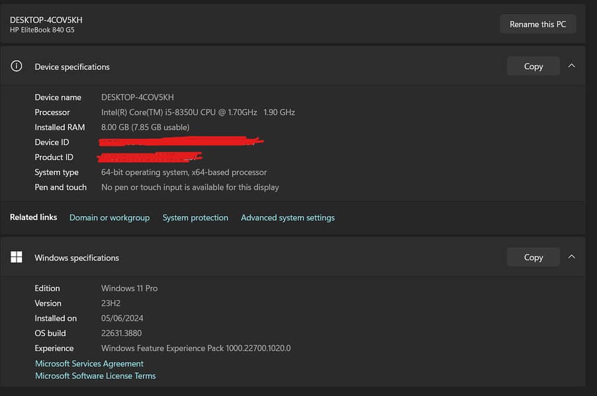Viewport: 597px width, 396px height.
Task: Click the Windows specifications heading
Action: tap(77, 258)
